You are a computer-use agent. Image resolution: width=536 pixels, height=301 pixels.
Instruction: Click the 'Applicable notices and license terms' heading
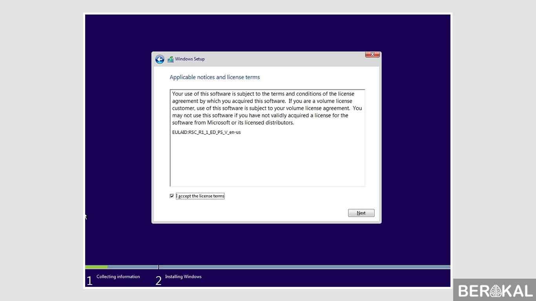coord(215,77)
